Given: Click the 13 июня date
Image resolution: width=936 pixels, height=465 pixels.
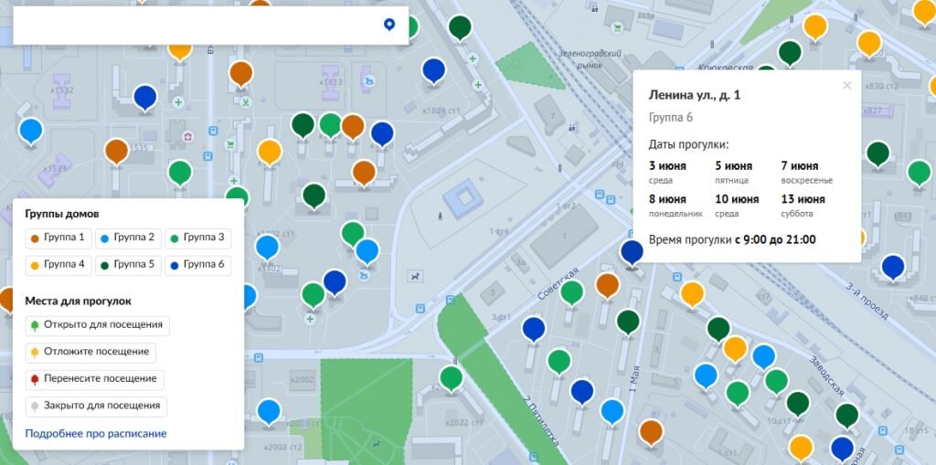Looking at the screenshot, I should pos(803,199).
